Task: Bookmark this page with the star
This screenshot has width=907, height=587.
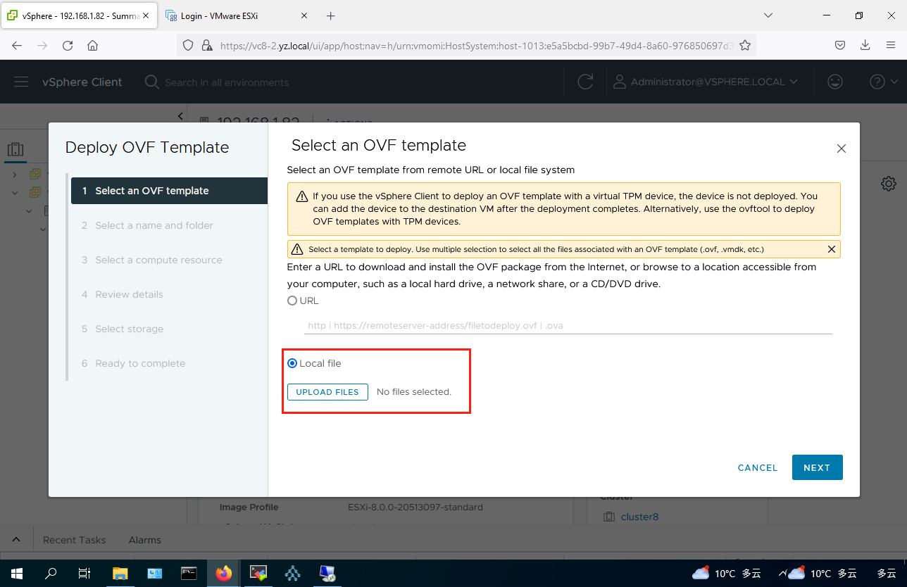Action: (744, 45)
